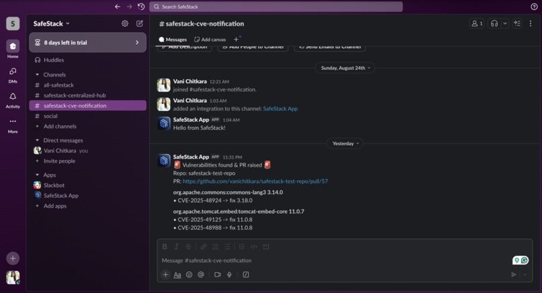The height and width of the screenshot is (293, 542).
Task: Add a new tab with plus icon
Action: point(236,40)
